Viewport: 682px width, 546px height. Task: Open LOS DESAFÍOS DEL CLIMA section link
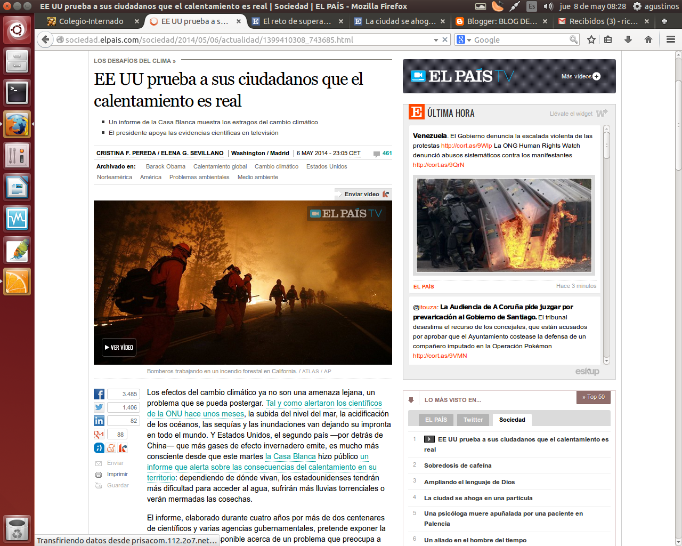pos(134,61)
